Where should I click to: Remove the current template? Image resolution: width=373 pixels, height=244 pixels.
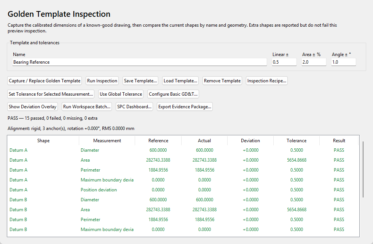[222, 81]
